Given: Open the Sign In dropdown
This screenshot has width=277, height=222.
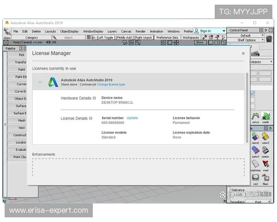Looking at the screenshot, I should pos(224,31).
